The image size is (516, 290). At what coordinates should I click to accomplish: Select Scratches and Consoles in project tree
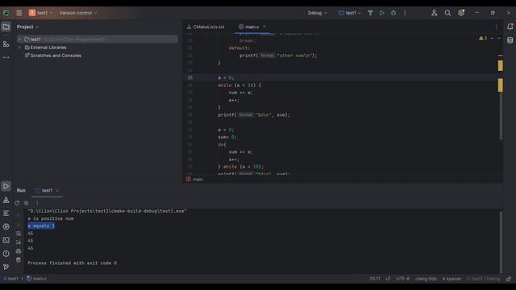click(56, 56)
